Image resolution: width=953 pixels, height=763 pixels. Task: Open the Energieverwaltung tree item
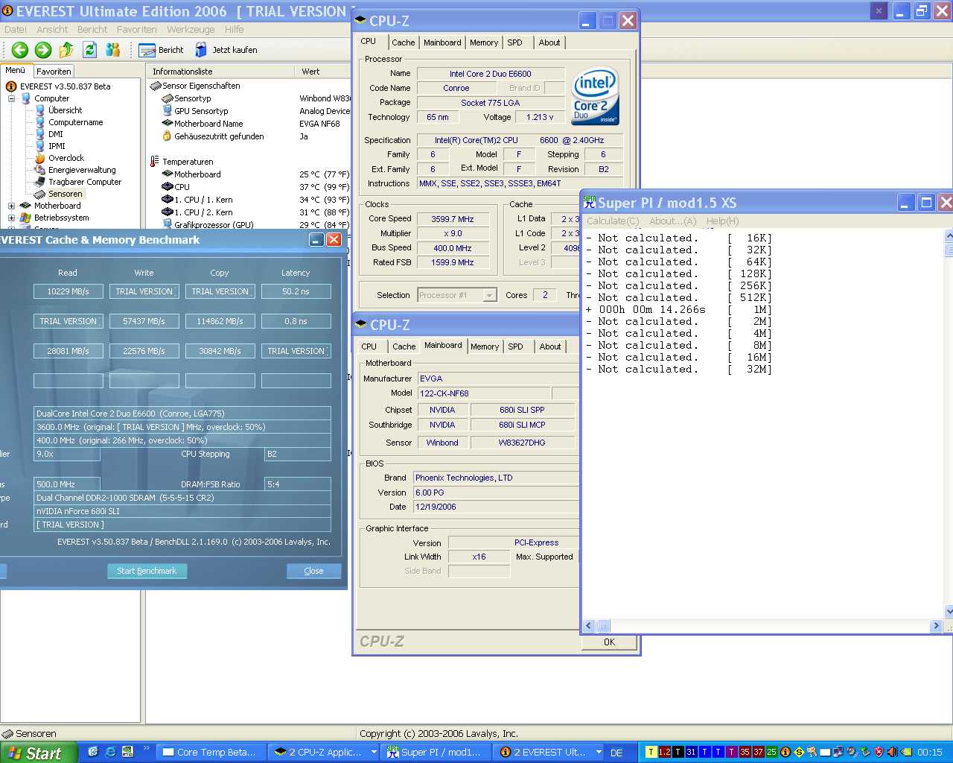click(x=82, y=170)
